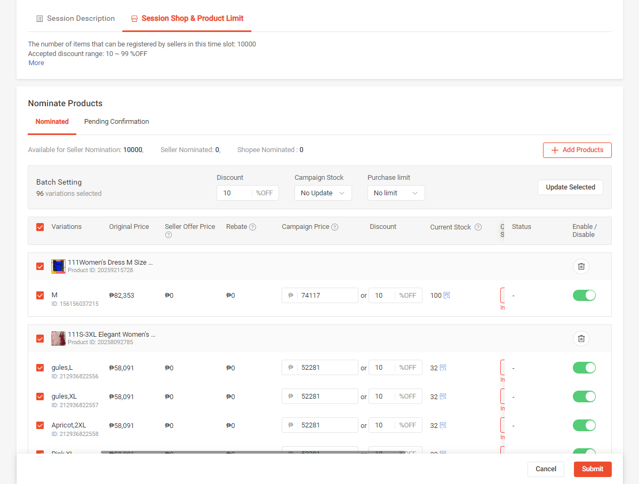Image resolution: width=639 pixels, height=484 pixels.
Task: Click the stock detail icon for variation M
Action: click(447, 295)
